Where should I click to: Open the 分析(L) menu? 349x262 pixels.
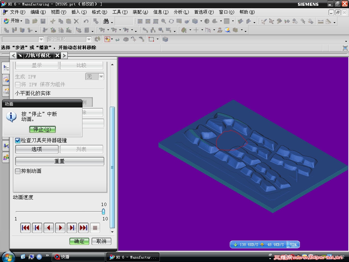pyautogui.click(x=181, y=12)
